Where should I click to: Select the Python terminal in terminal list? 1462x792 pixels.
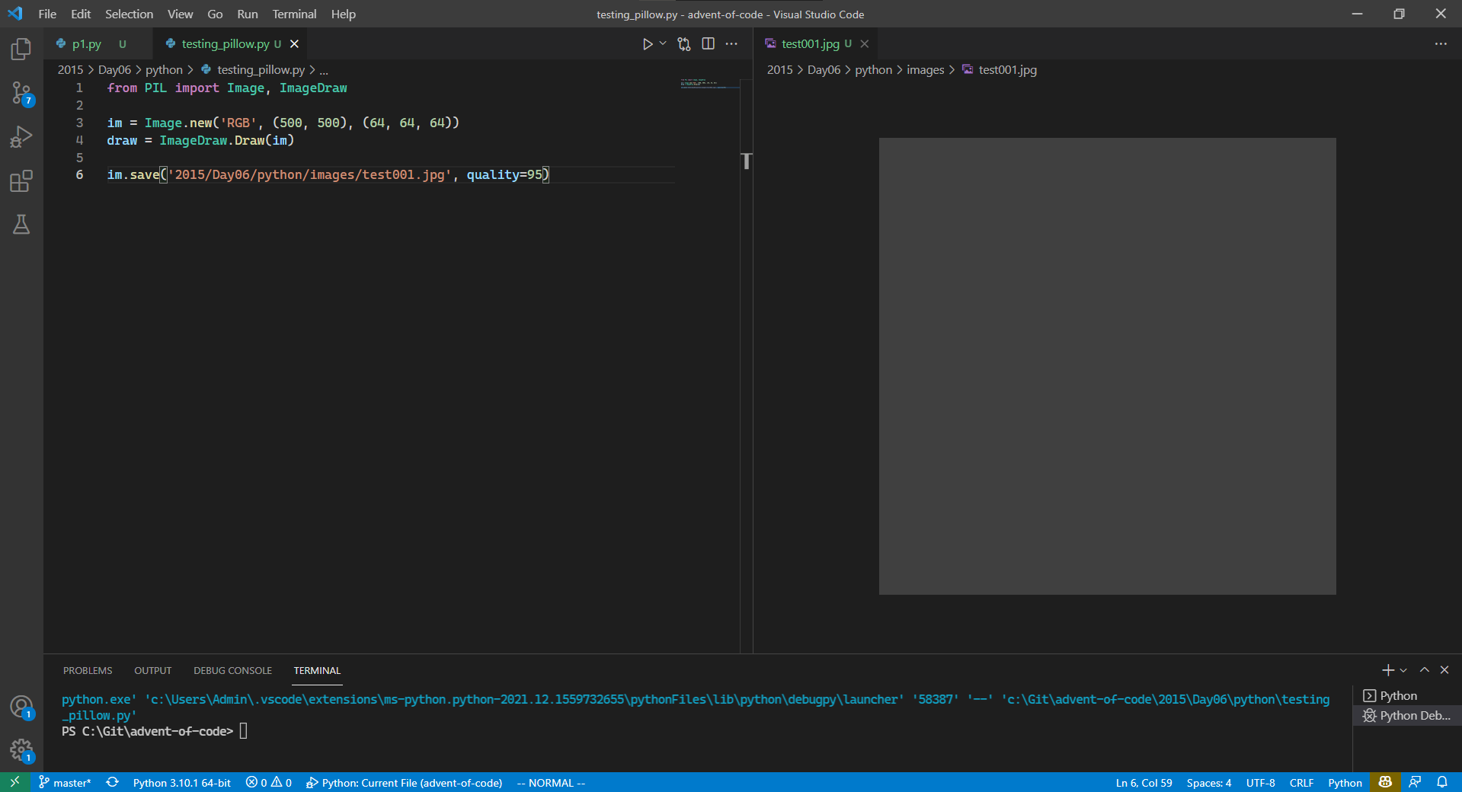pyautogui.click(x=1406, y=696)
